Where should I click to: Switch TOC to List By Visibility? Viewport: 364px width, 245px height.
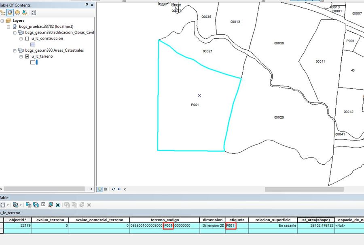tap(17, 13)
